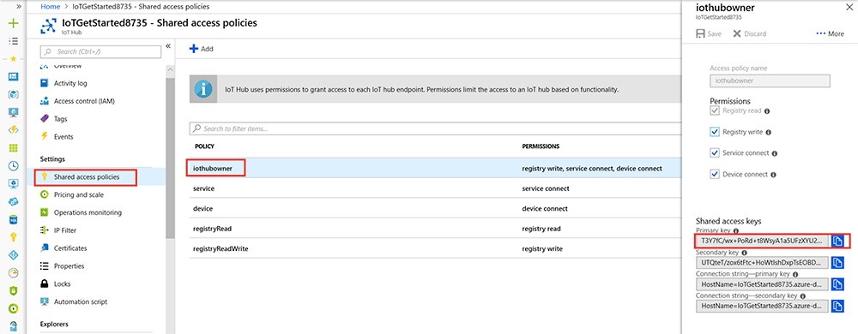The height and width of the screenshot is (334, 858).
Task: Open the All services list icon
Action: (14, 41)
